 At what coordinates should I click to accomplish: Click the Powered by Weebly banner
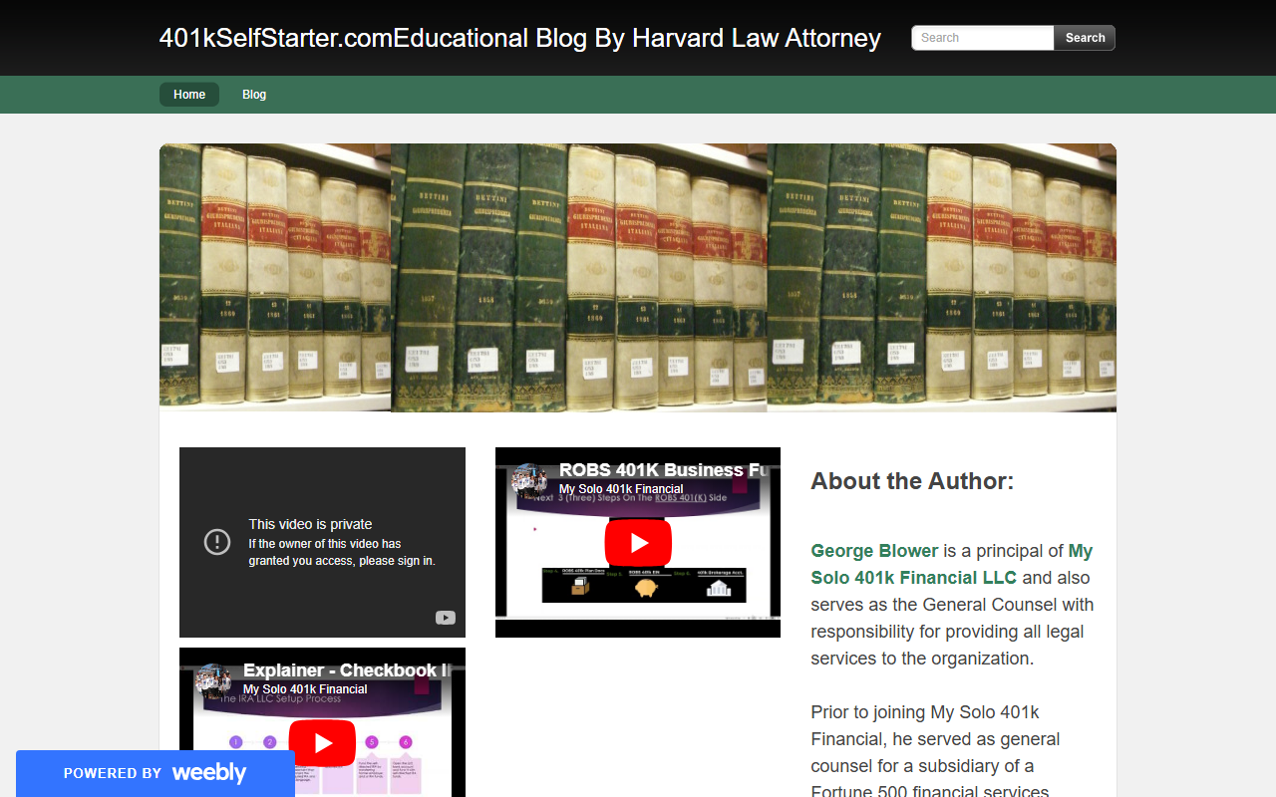[x=156, y=773]
